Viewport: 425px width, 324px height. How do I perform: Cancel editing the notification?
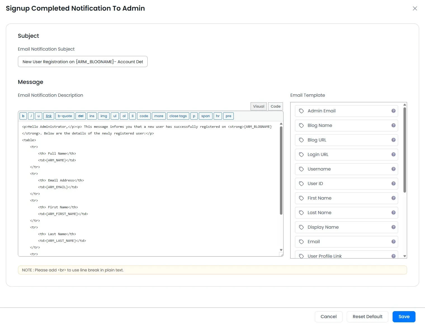point(329,317)
